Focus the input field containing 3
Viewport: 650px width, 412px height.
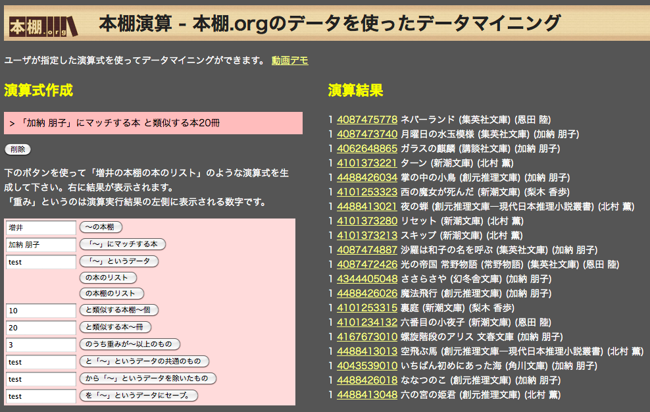pos(41,345)
